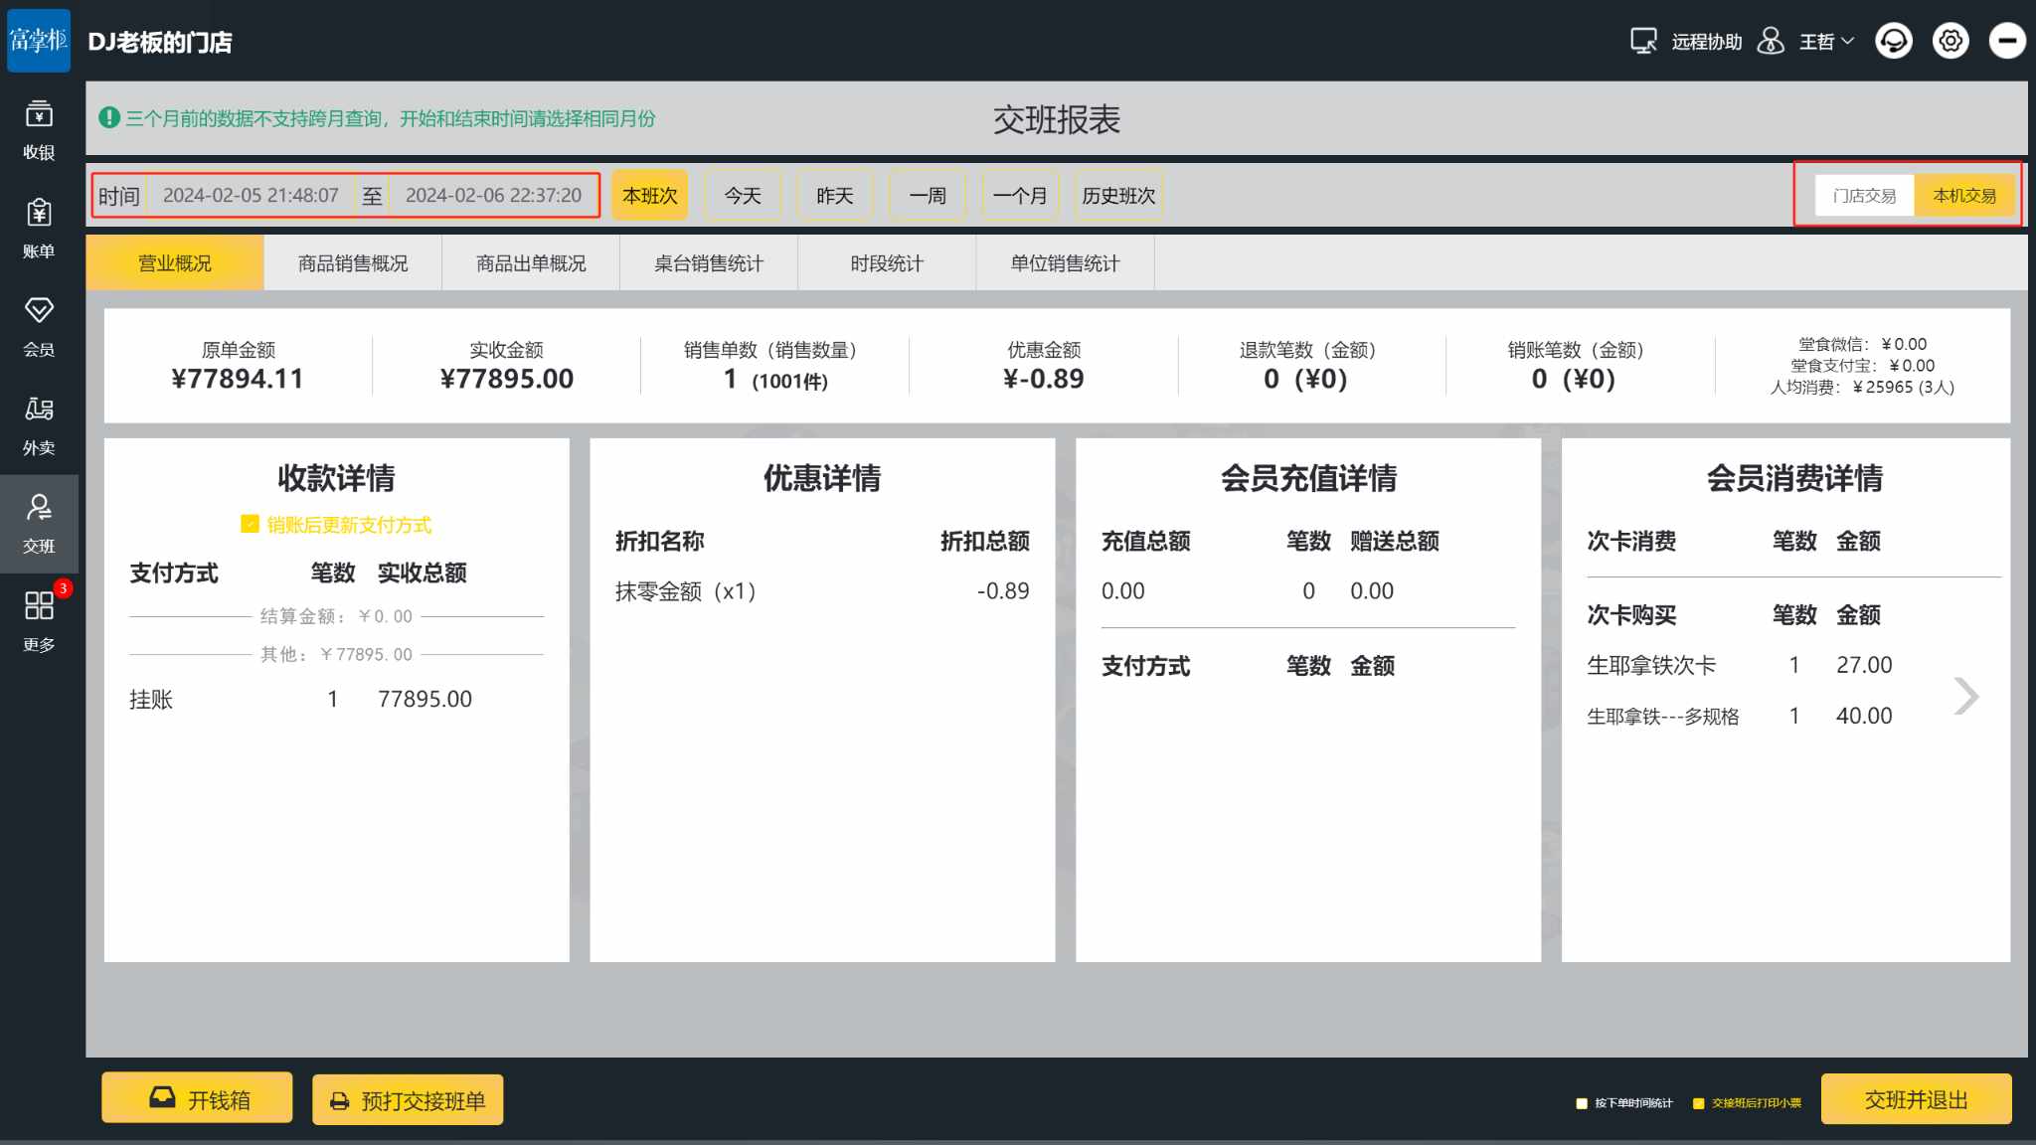Click the 其他: ¥77895.00 line

[336, 654]
